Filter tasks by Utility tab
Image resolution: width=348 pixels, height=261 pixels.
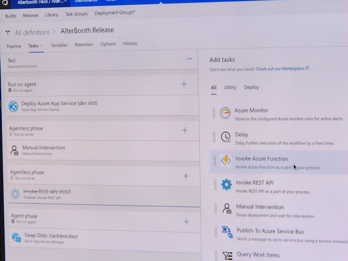click(230, 87)
